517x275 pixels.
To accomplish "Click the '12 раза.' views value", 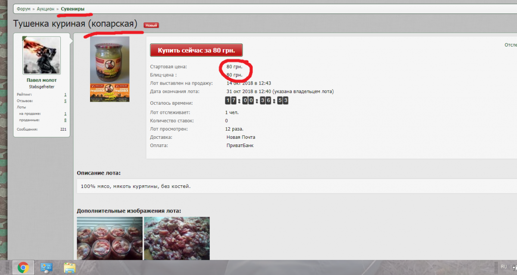I will tap(234, 129).
